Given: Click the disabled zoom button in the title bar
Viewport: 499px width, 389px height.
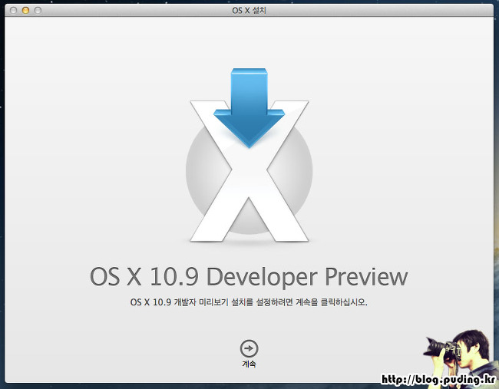Looking at the screenshot, I should coord(38,10).
